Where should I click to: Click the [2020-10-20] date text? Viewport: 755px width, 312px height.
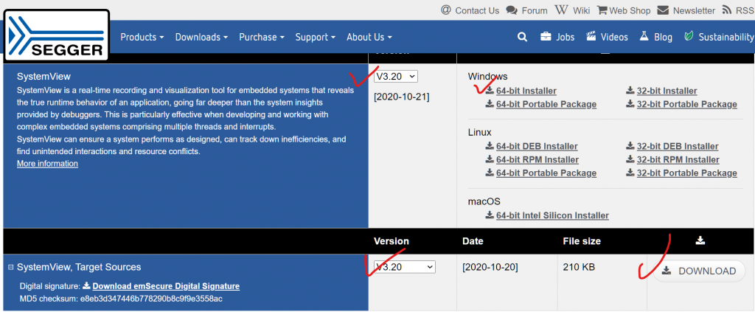490,267
